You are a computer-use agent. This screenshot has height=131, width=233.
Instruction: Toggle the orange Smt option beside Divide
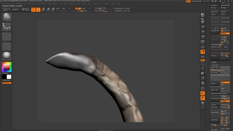(x=225, y=82)
